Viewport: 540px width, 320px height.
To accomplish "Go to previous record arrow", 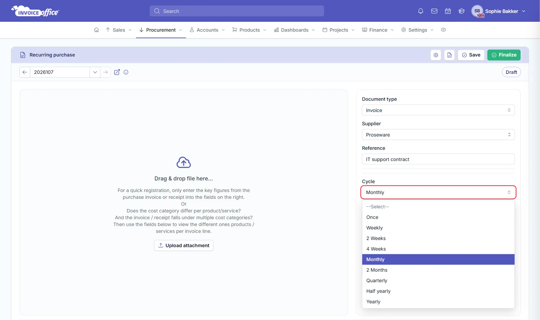I will (25, 72).
